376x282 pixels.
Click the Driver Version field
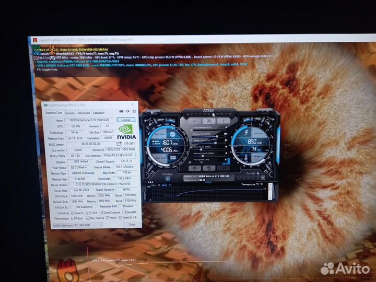tap(103, 184)
